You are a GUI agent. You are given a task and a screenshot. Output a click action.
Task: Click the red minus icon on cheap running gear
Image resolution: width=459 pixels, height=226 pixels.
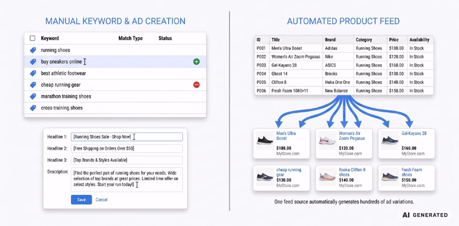pyautogui.click(x=196, y=85)
